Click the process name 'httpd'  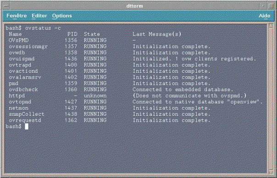pos(17,96)
